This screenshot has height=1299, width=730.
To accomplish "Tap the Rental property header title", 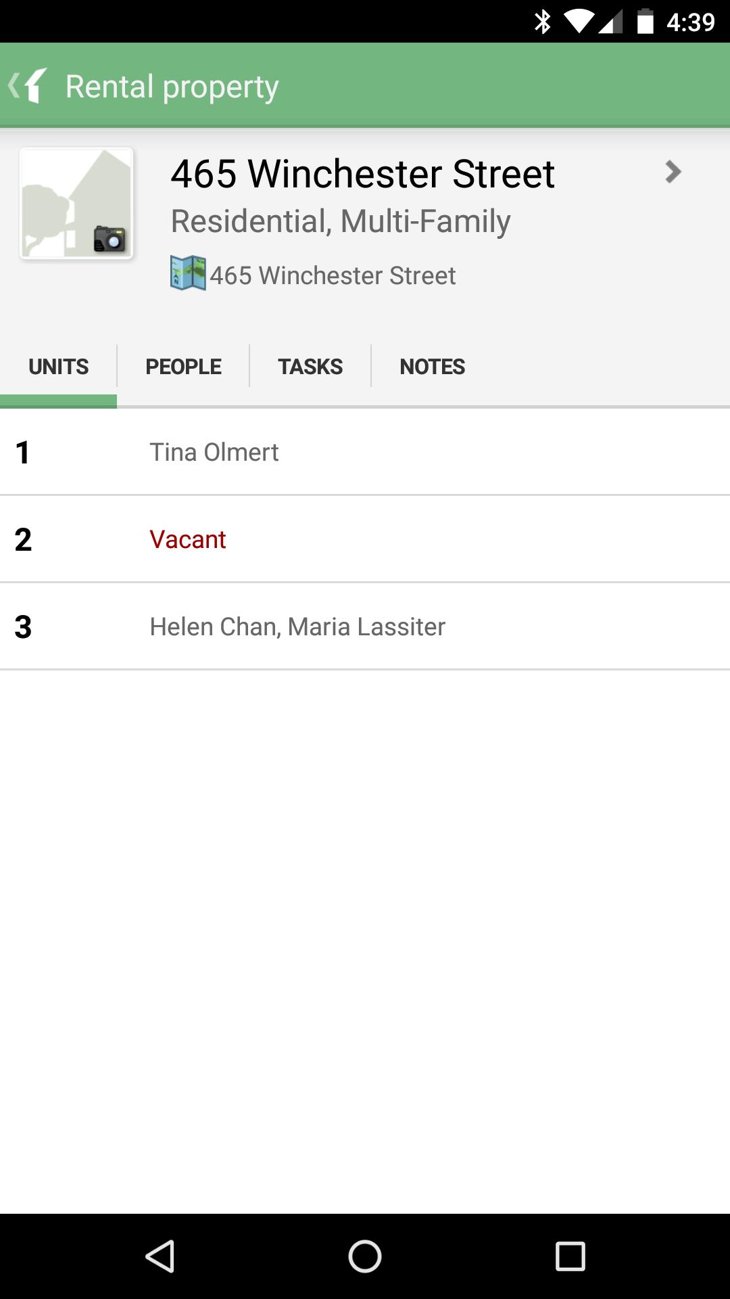I will point(172,87).
